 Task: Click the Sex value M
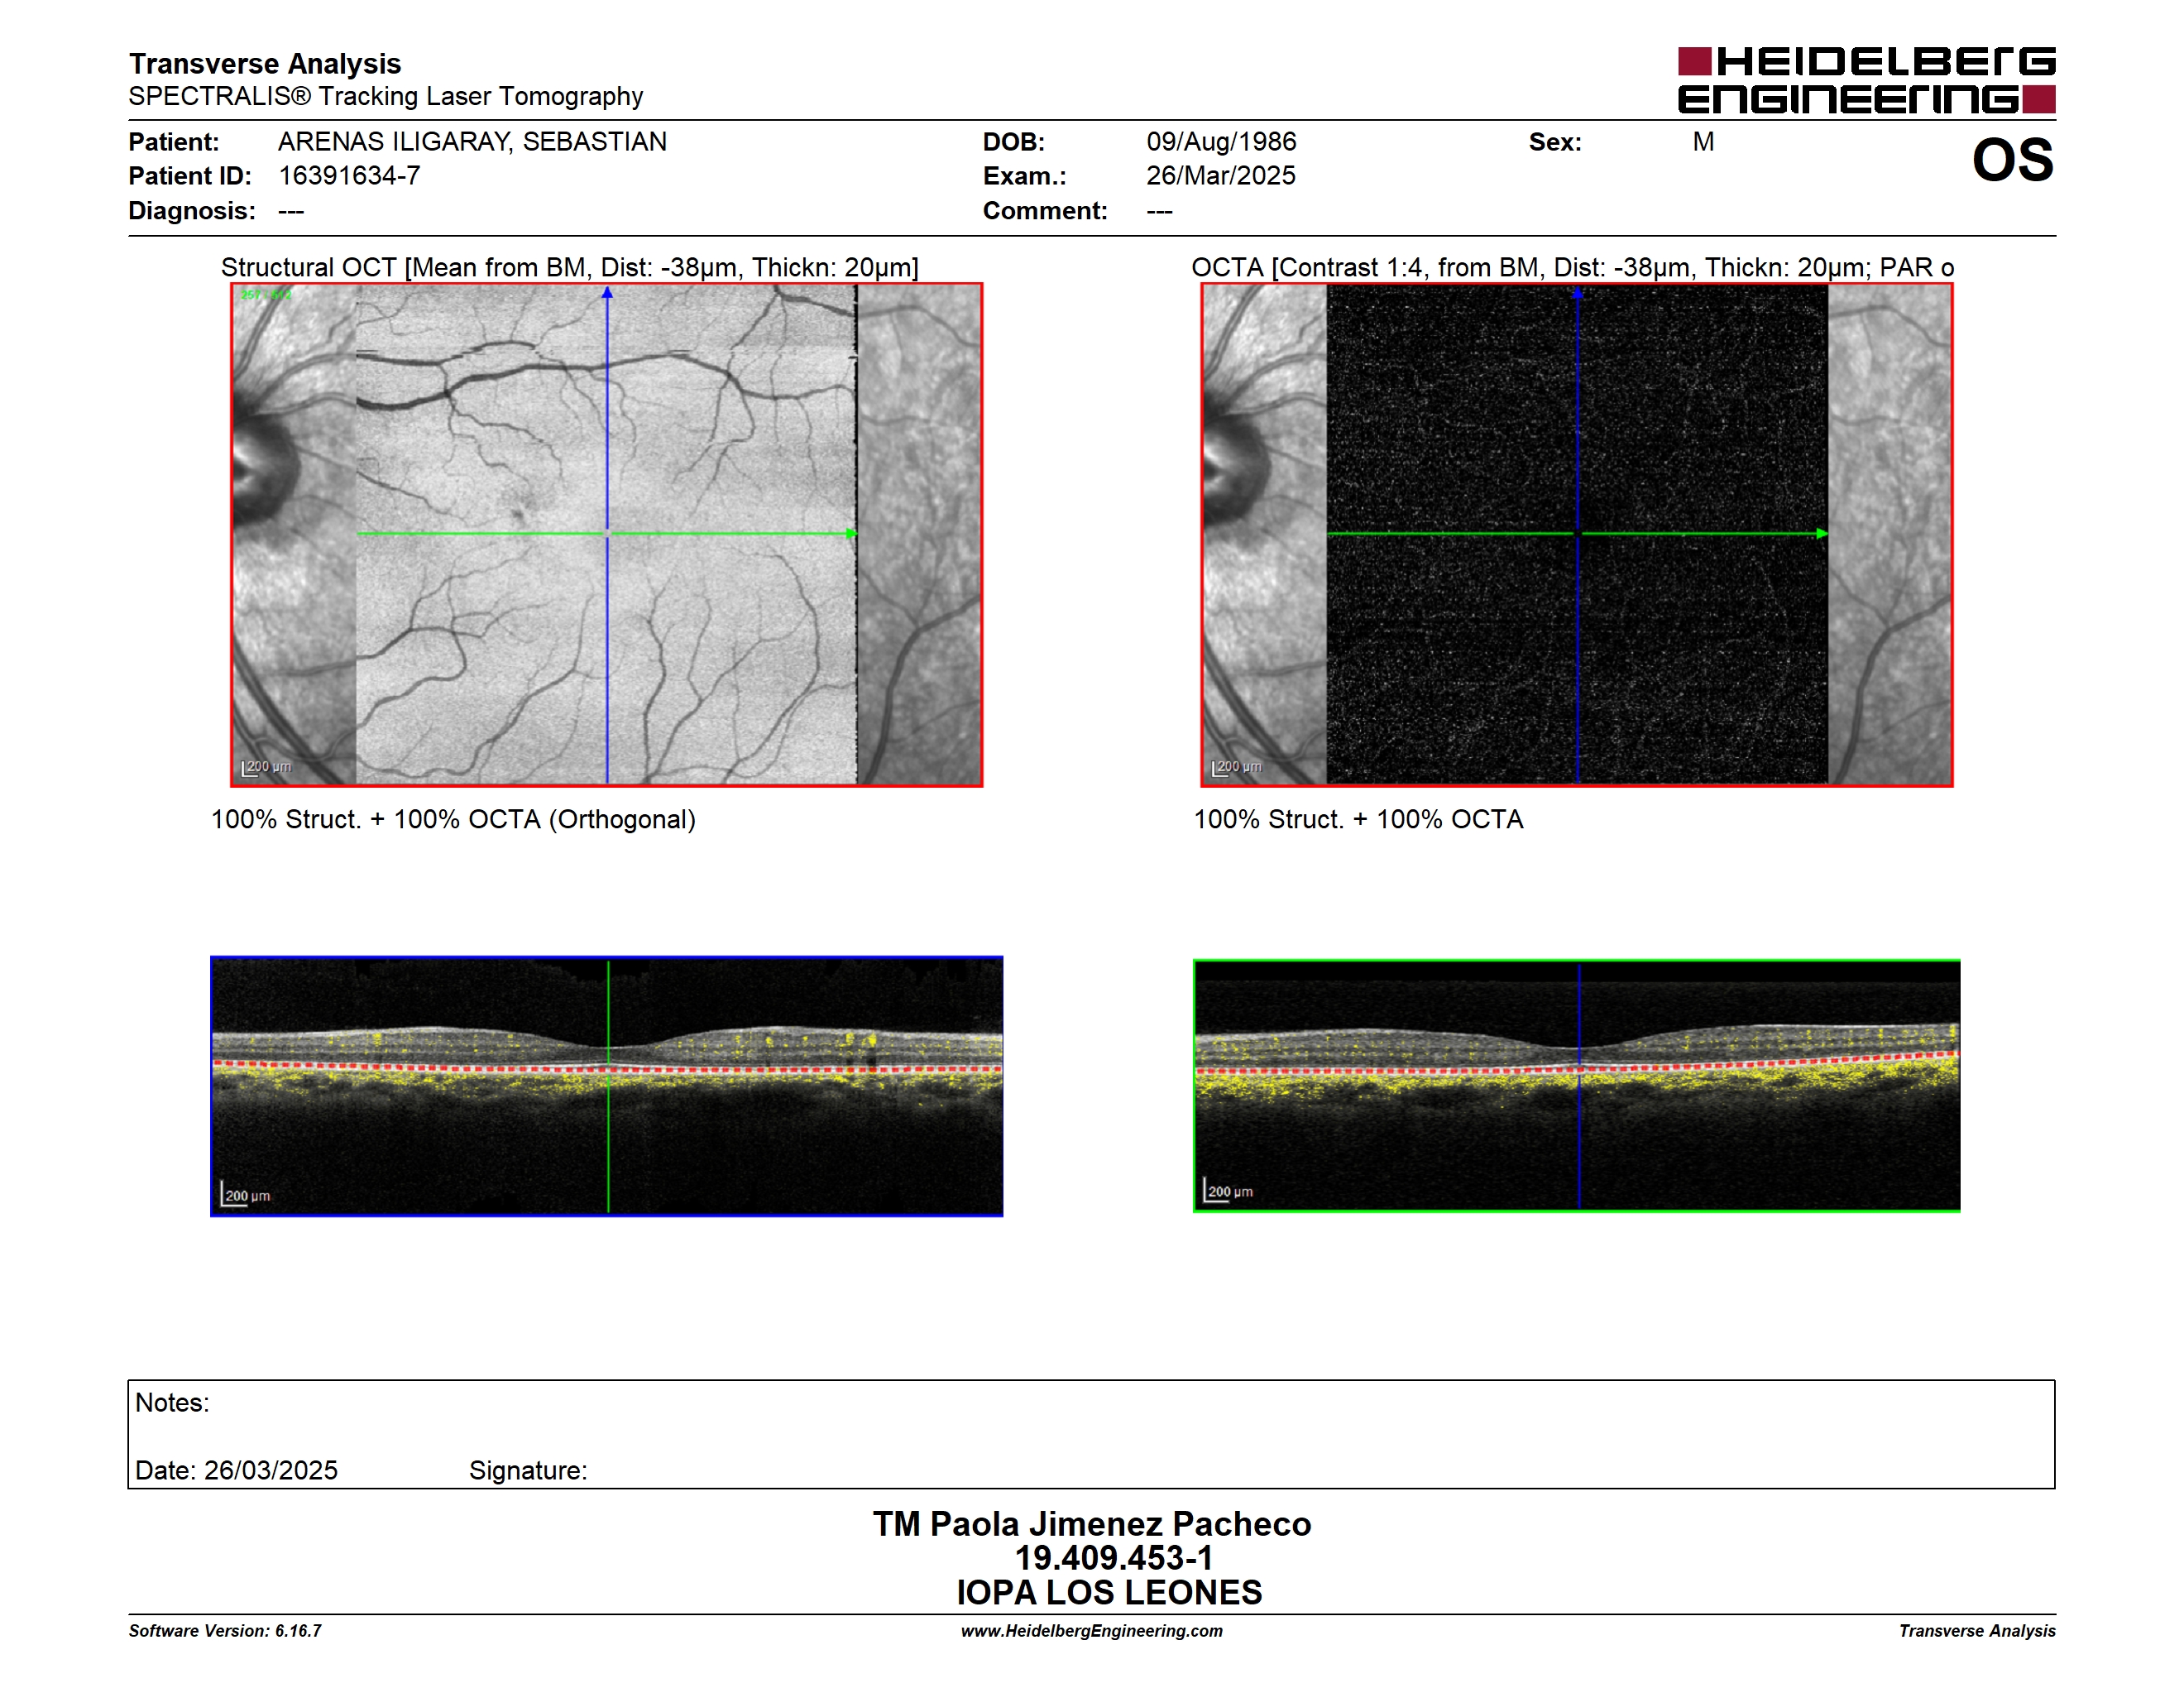(x=1703, y=141)
